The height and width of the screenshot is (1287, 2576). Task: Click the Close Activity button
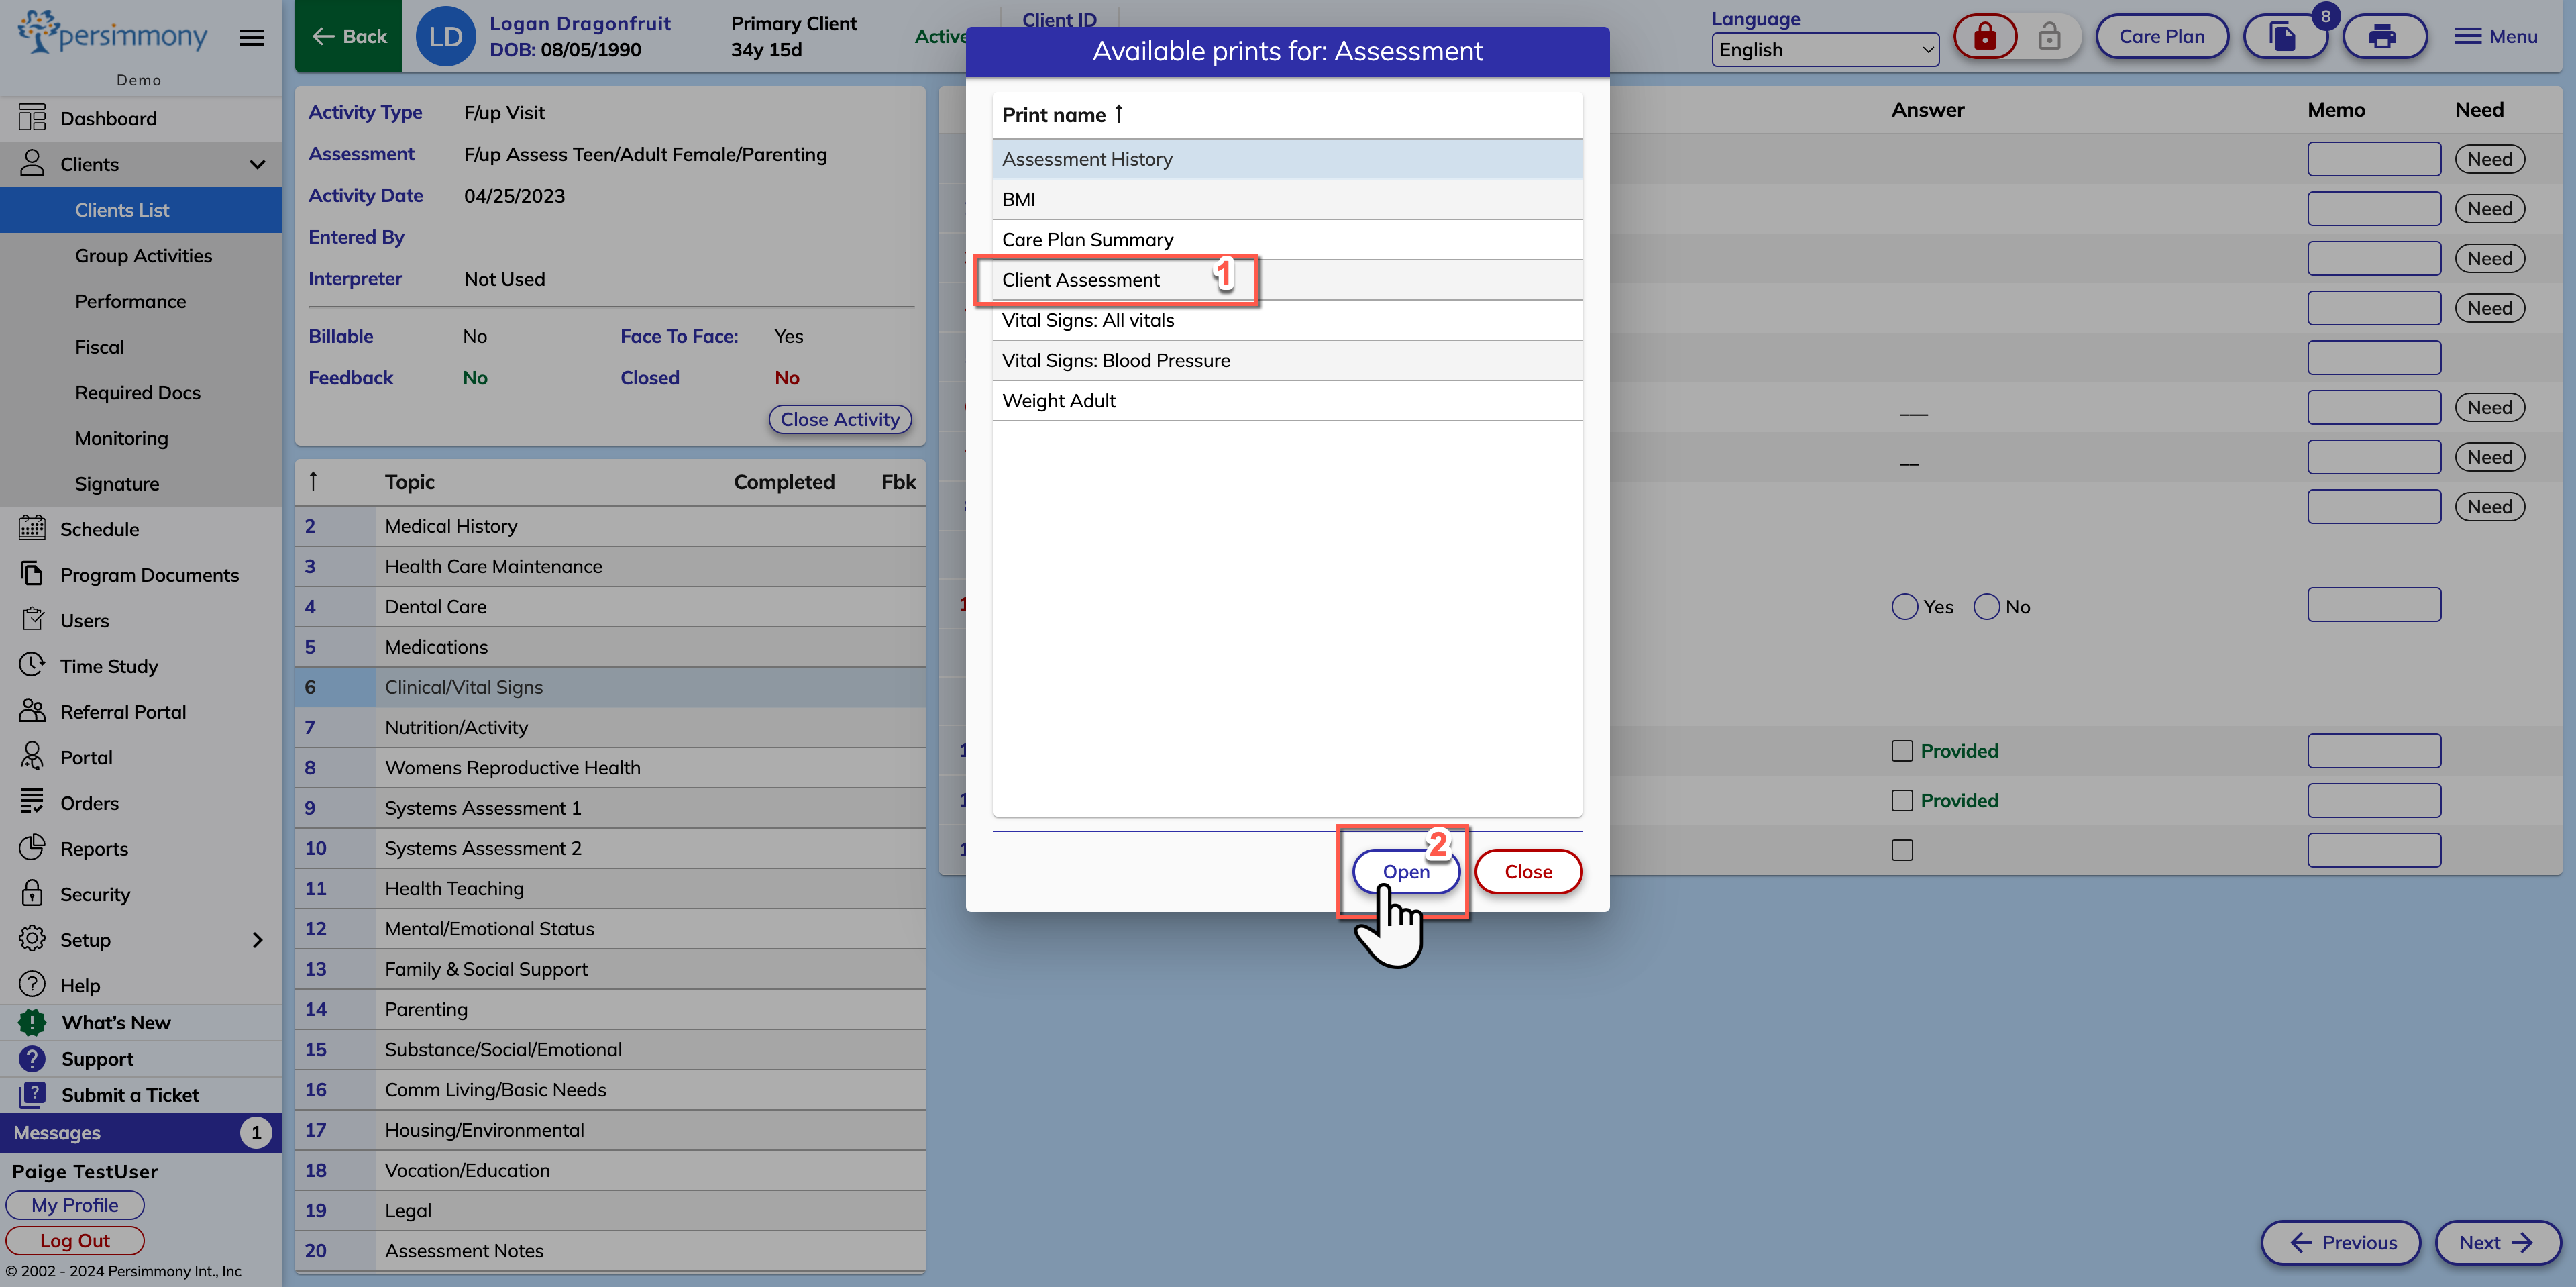pos(839,419)
